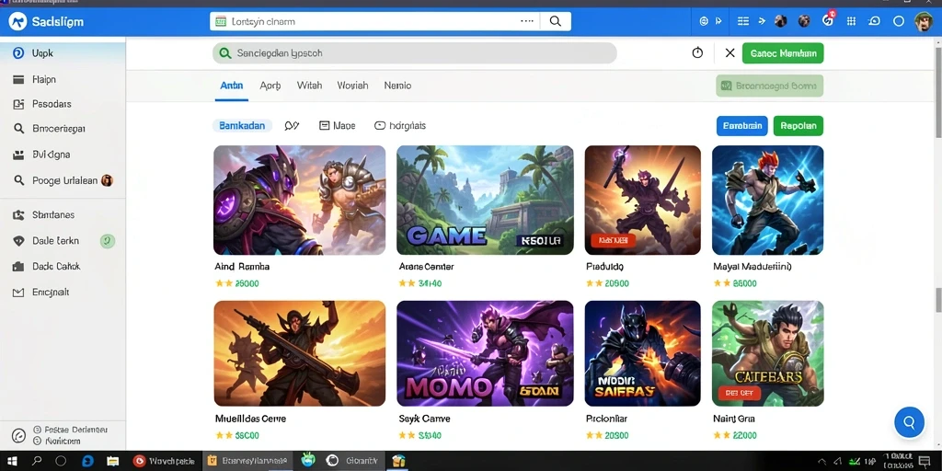Click the Sanciegdan lypstoh search field

pyautogui.click(x=415, y=52)
